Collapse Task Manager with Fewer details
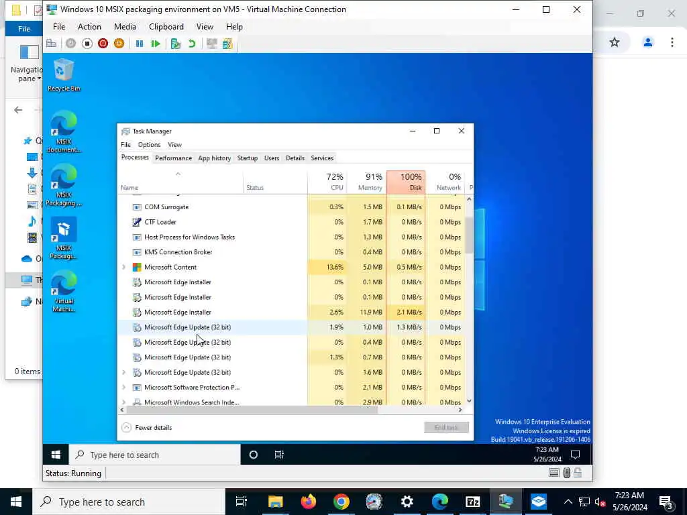687x515 pixels. 147,427
